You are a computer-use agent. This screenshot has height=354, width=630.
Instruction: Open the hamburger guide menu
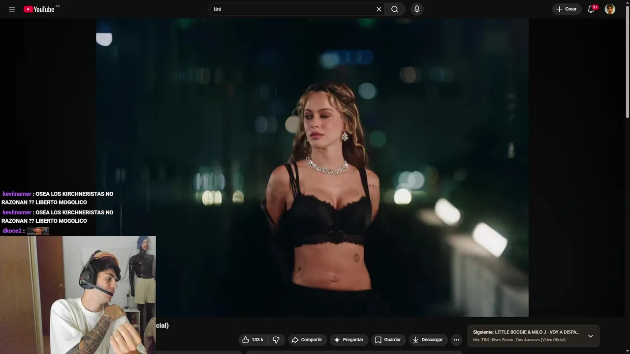[x=12, y=9]
